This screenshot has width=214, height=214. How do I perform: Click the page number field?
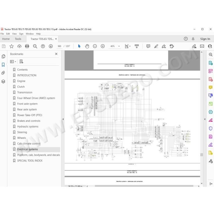(60, 46)
